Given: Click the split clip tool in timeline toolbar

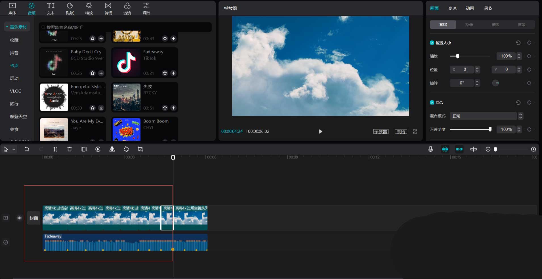Looking at the screenshot, I should pos(55,149).
